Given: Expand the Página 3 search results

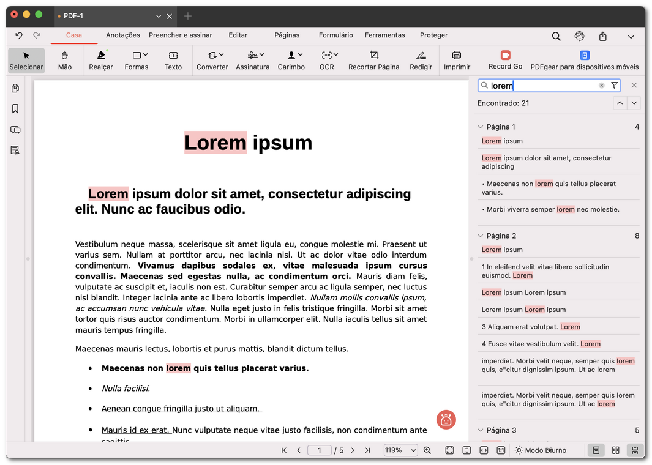Looking at the screenshot, I should (480, 430).
